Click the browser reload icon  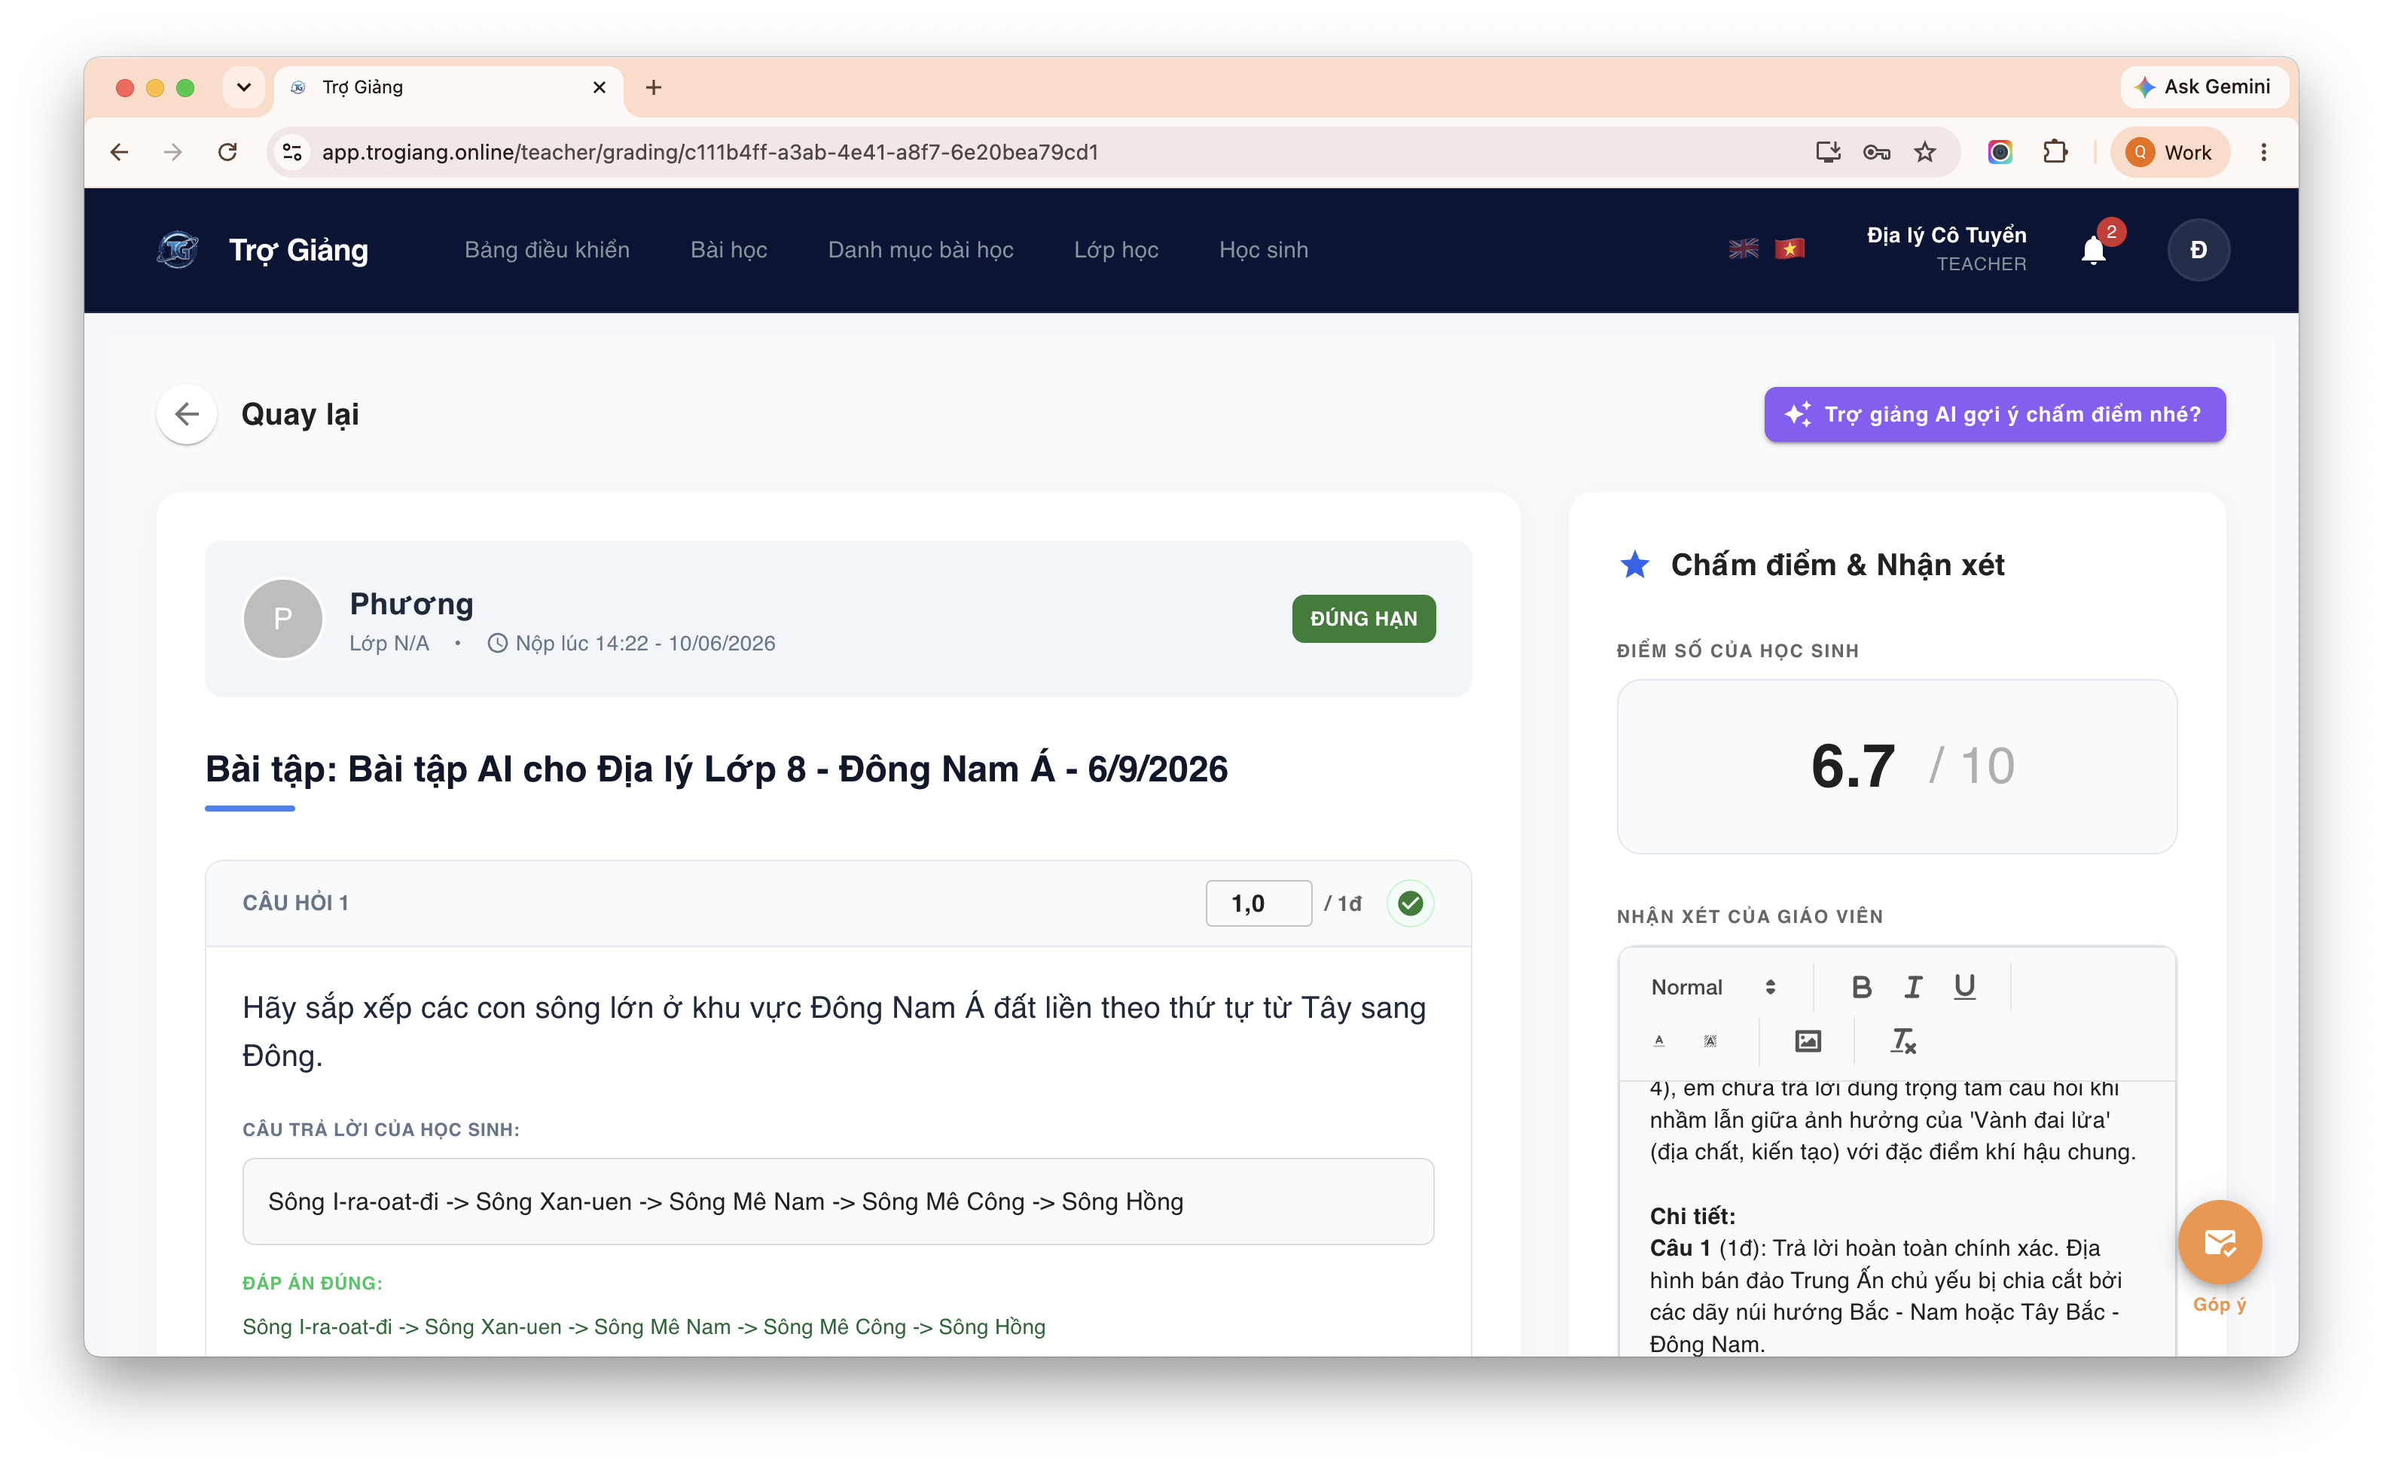point(228,152)
